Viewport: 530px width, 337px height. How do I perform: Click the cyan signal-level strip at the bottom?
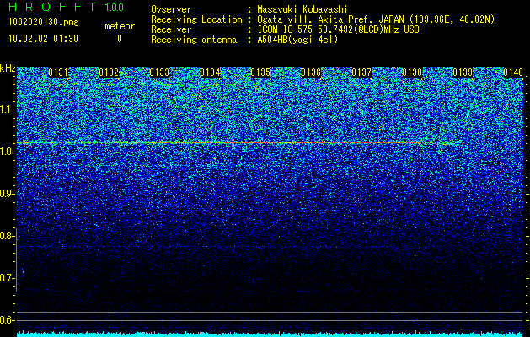[x=270, y=334]
